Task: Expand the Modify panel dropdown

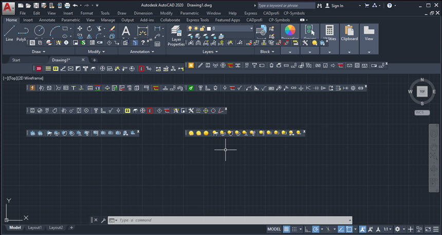Action: click(97, 51)
